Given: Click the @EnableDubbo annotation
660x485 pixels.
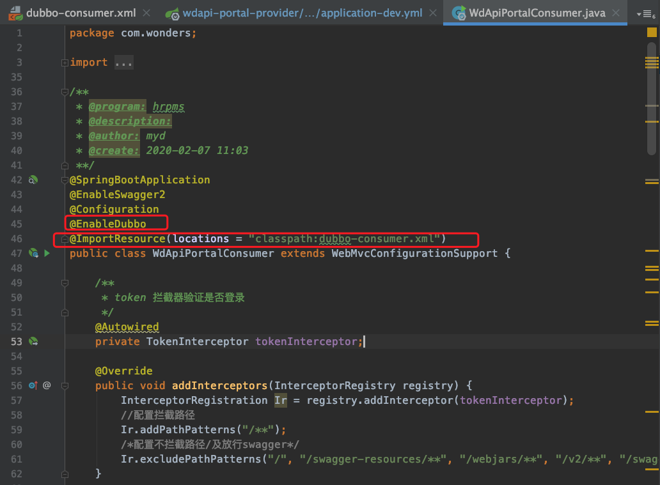Looking at the screenshot, I should click(x=107, y=224).
